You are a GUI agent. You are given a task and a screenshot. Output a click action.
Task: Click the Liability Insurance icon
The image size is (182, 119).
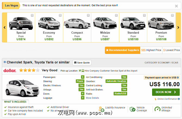click(x=101, y=109)
